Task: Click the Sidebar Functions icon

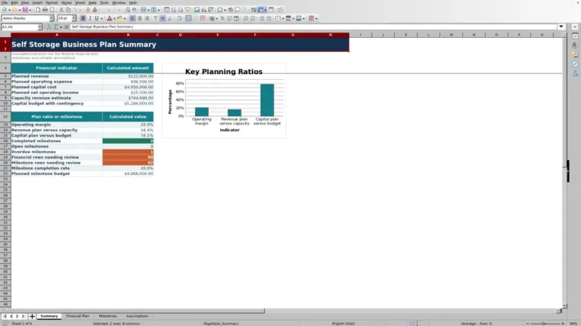Action: pos(575,73)
